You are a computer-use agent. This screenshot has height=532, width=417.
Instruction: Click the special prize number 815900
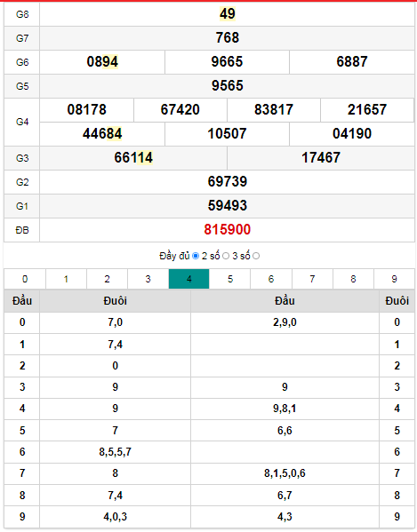tap(228, 230)
